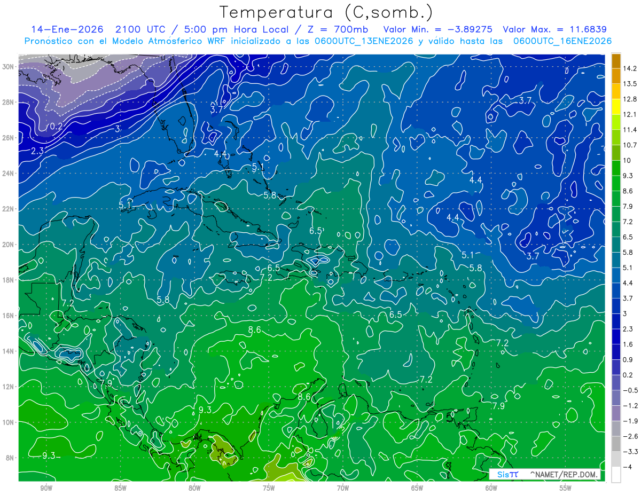The height and width of the screenshot is (495, 641).
Task: Click the "SisTT" logo text in the map corner
Action: 507,474
